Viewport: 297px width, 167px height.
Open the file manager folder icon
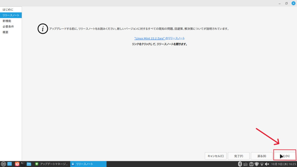(29, 164)
